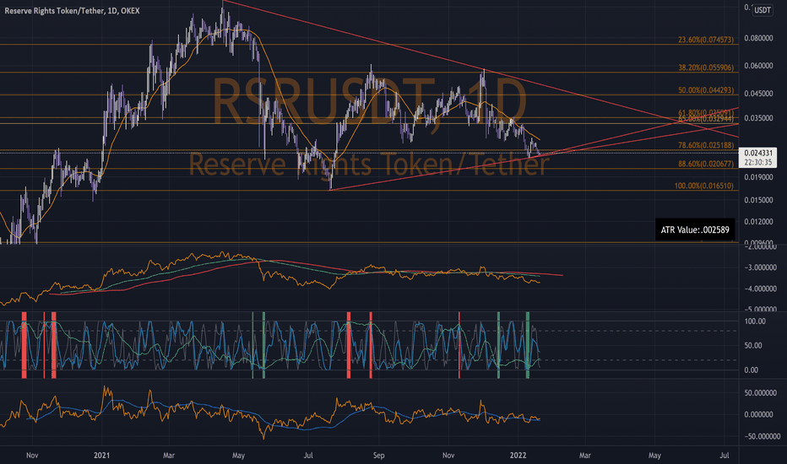Click the 2021 label on time axis
The image size is (787, 464).
[102, 456]
